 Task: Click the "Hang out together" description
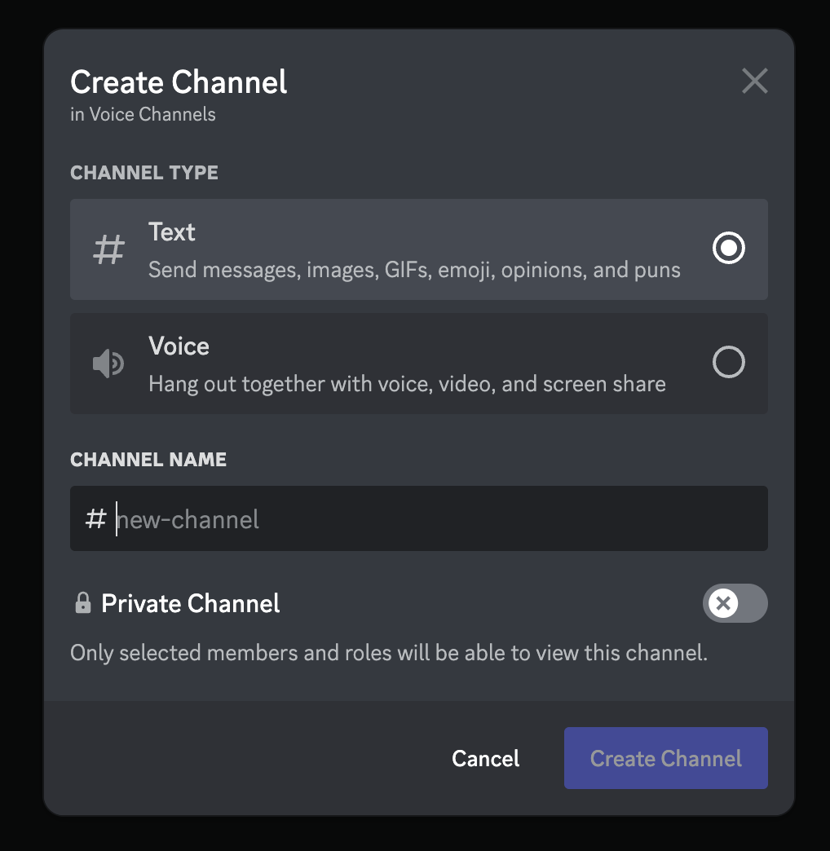click(407, 384)
